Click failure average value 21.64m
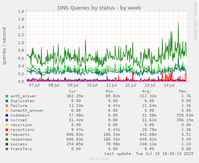The image size is (199, 163). 149,106
